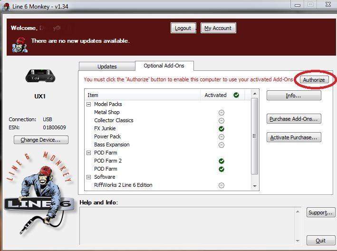Click the FX Junkie activated checkmark icon
The image size is (337, 251).
(x=221, y=129)
